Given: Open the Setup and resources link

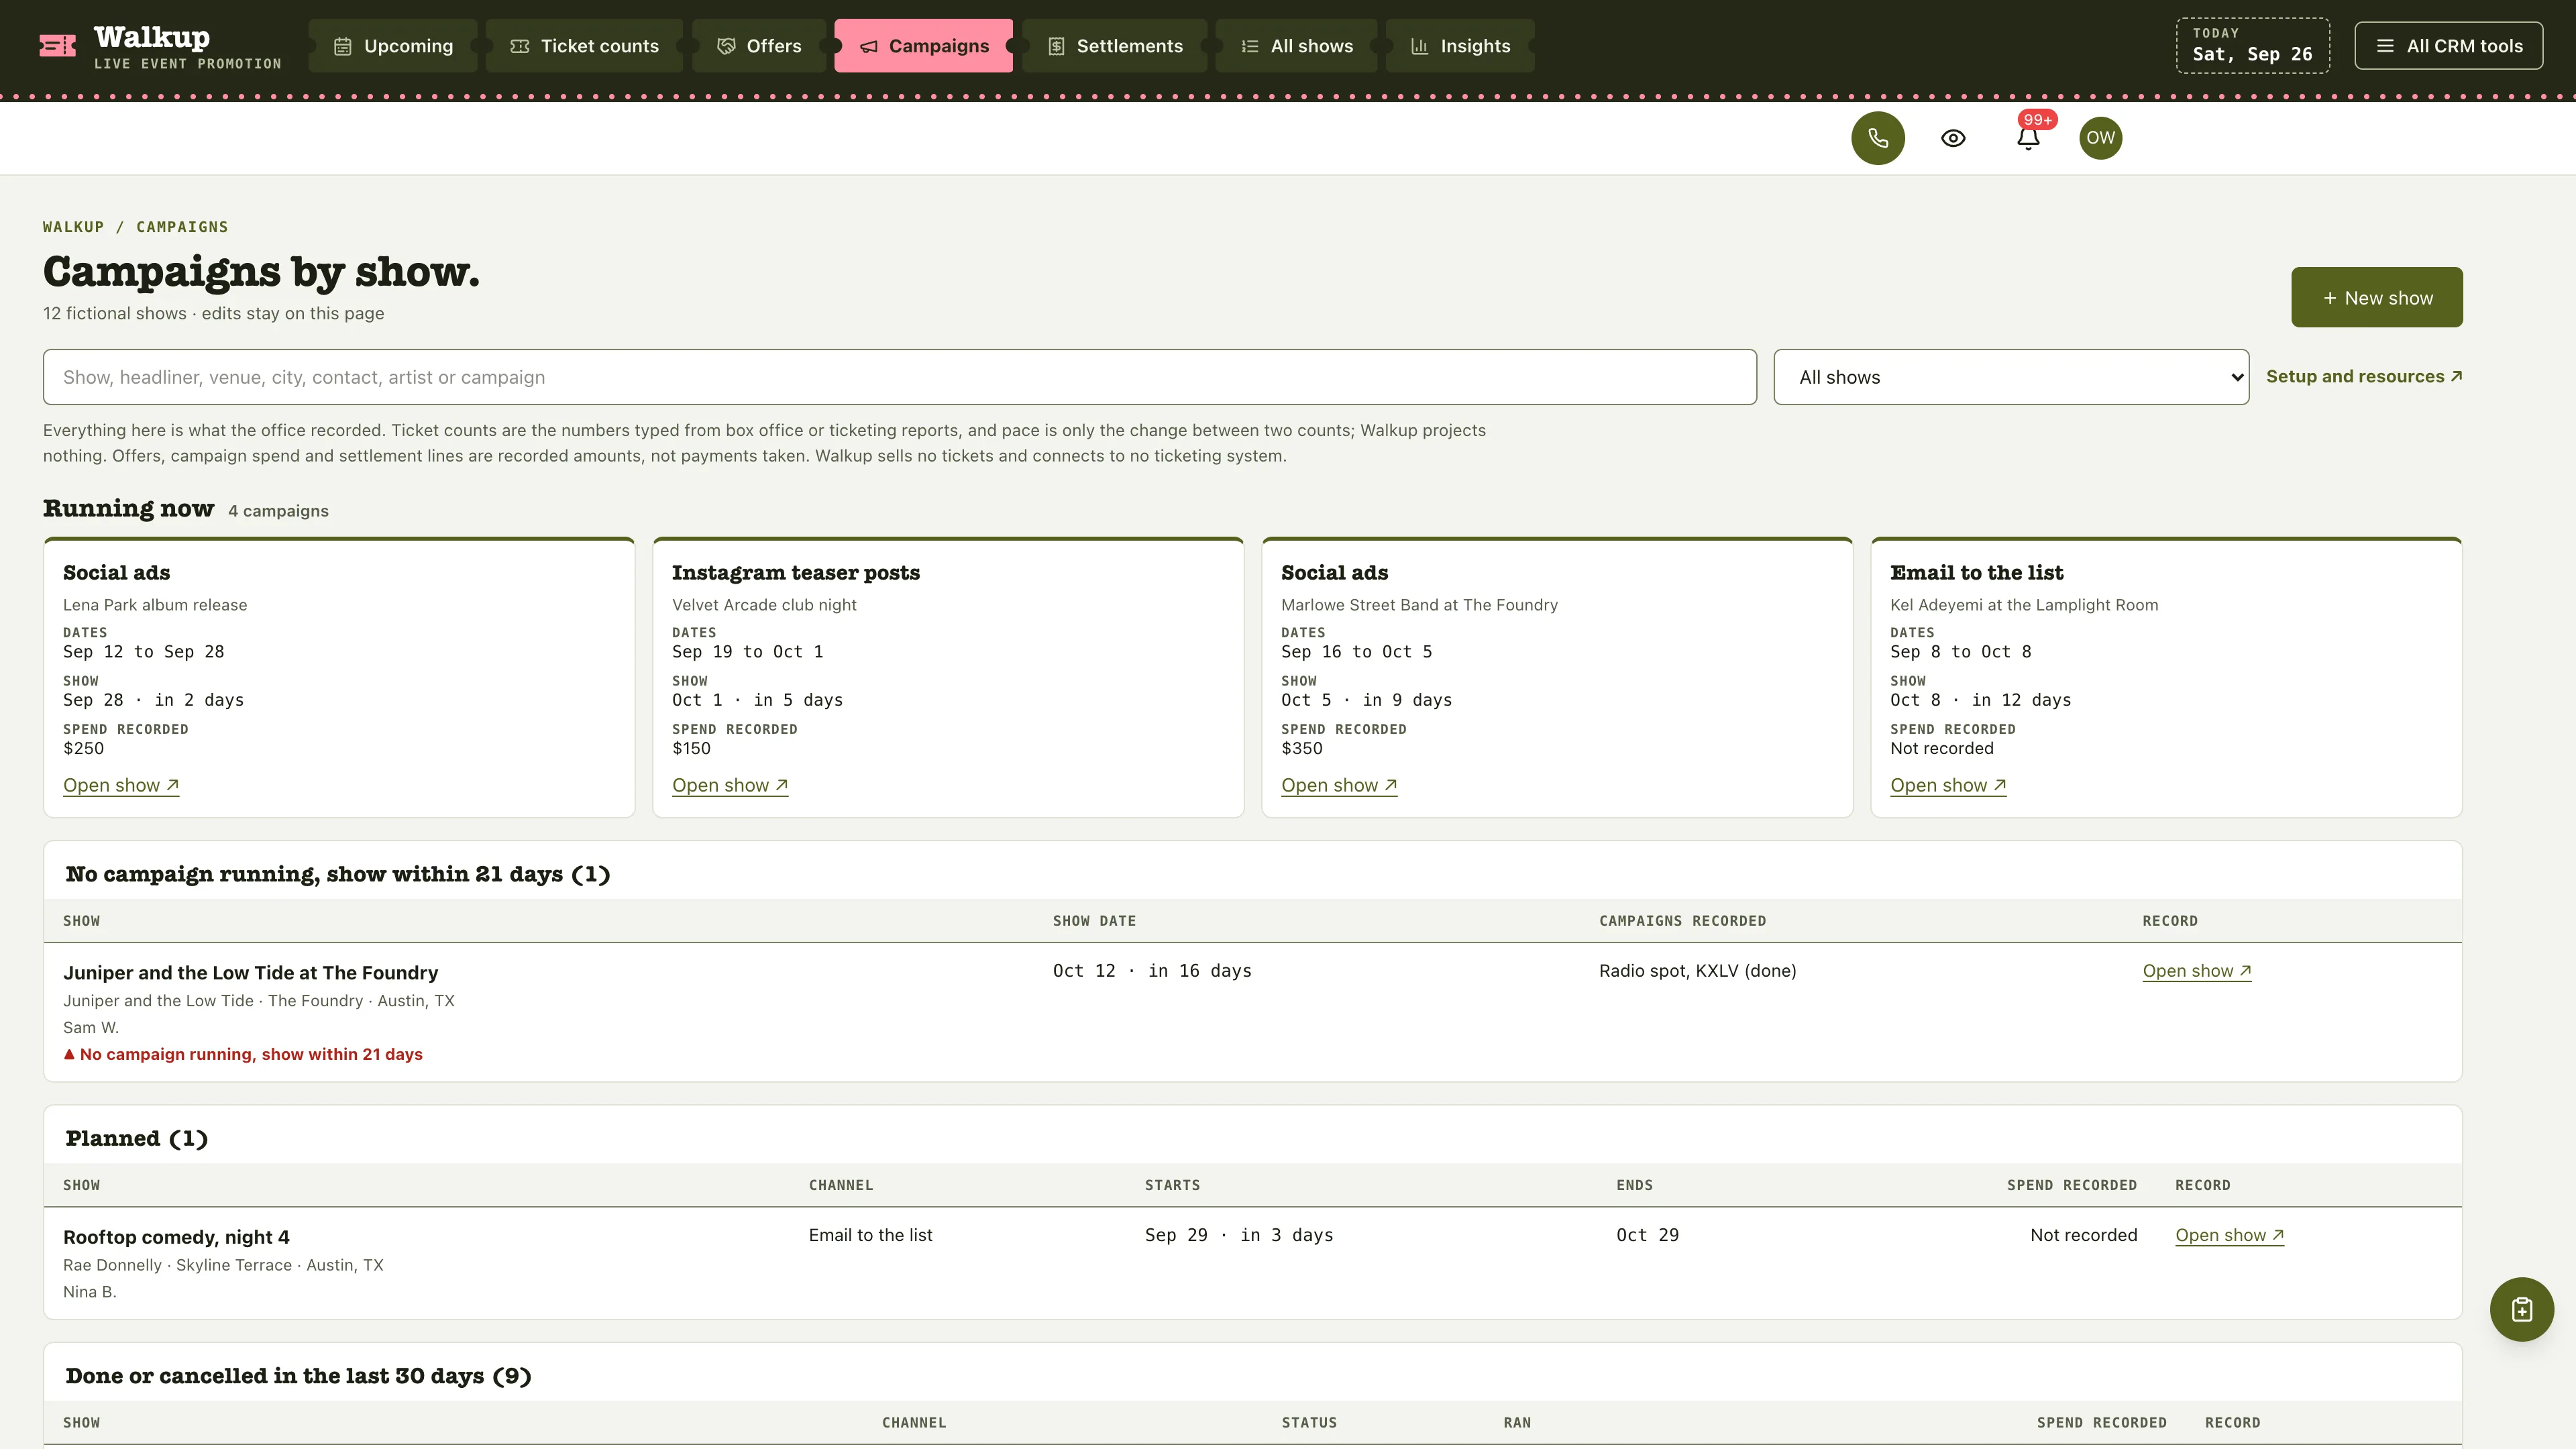Looking at the screenshot, I should (x=2364, y=376).
